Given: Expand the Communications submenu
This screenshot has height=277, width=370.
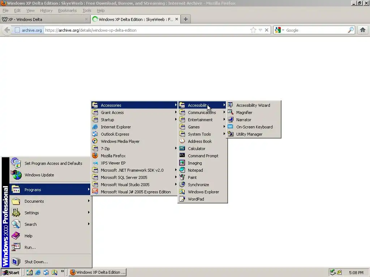Looking at the screenshot, I should tap(202, 113).
